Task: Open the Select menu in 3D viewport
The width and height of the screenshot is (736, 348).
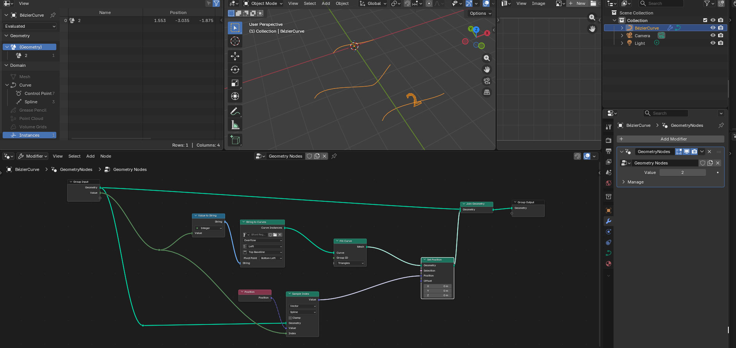Action: pyautogui.click(x=310, y=3)
